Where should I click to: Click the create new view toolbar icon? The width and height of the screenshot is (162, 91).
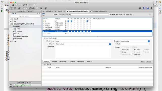pyautogui.click(x=30, y=8)
